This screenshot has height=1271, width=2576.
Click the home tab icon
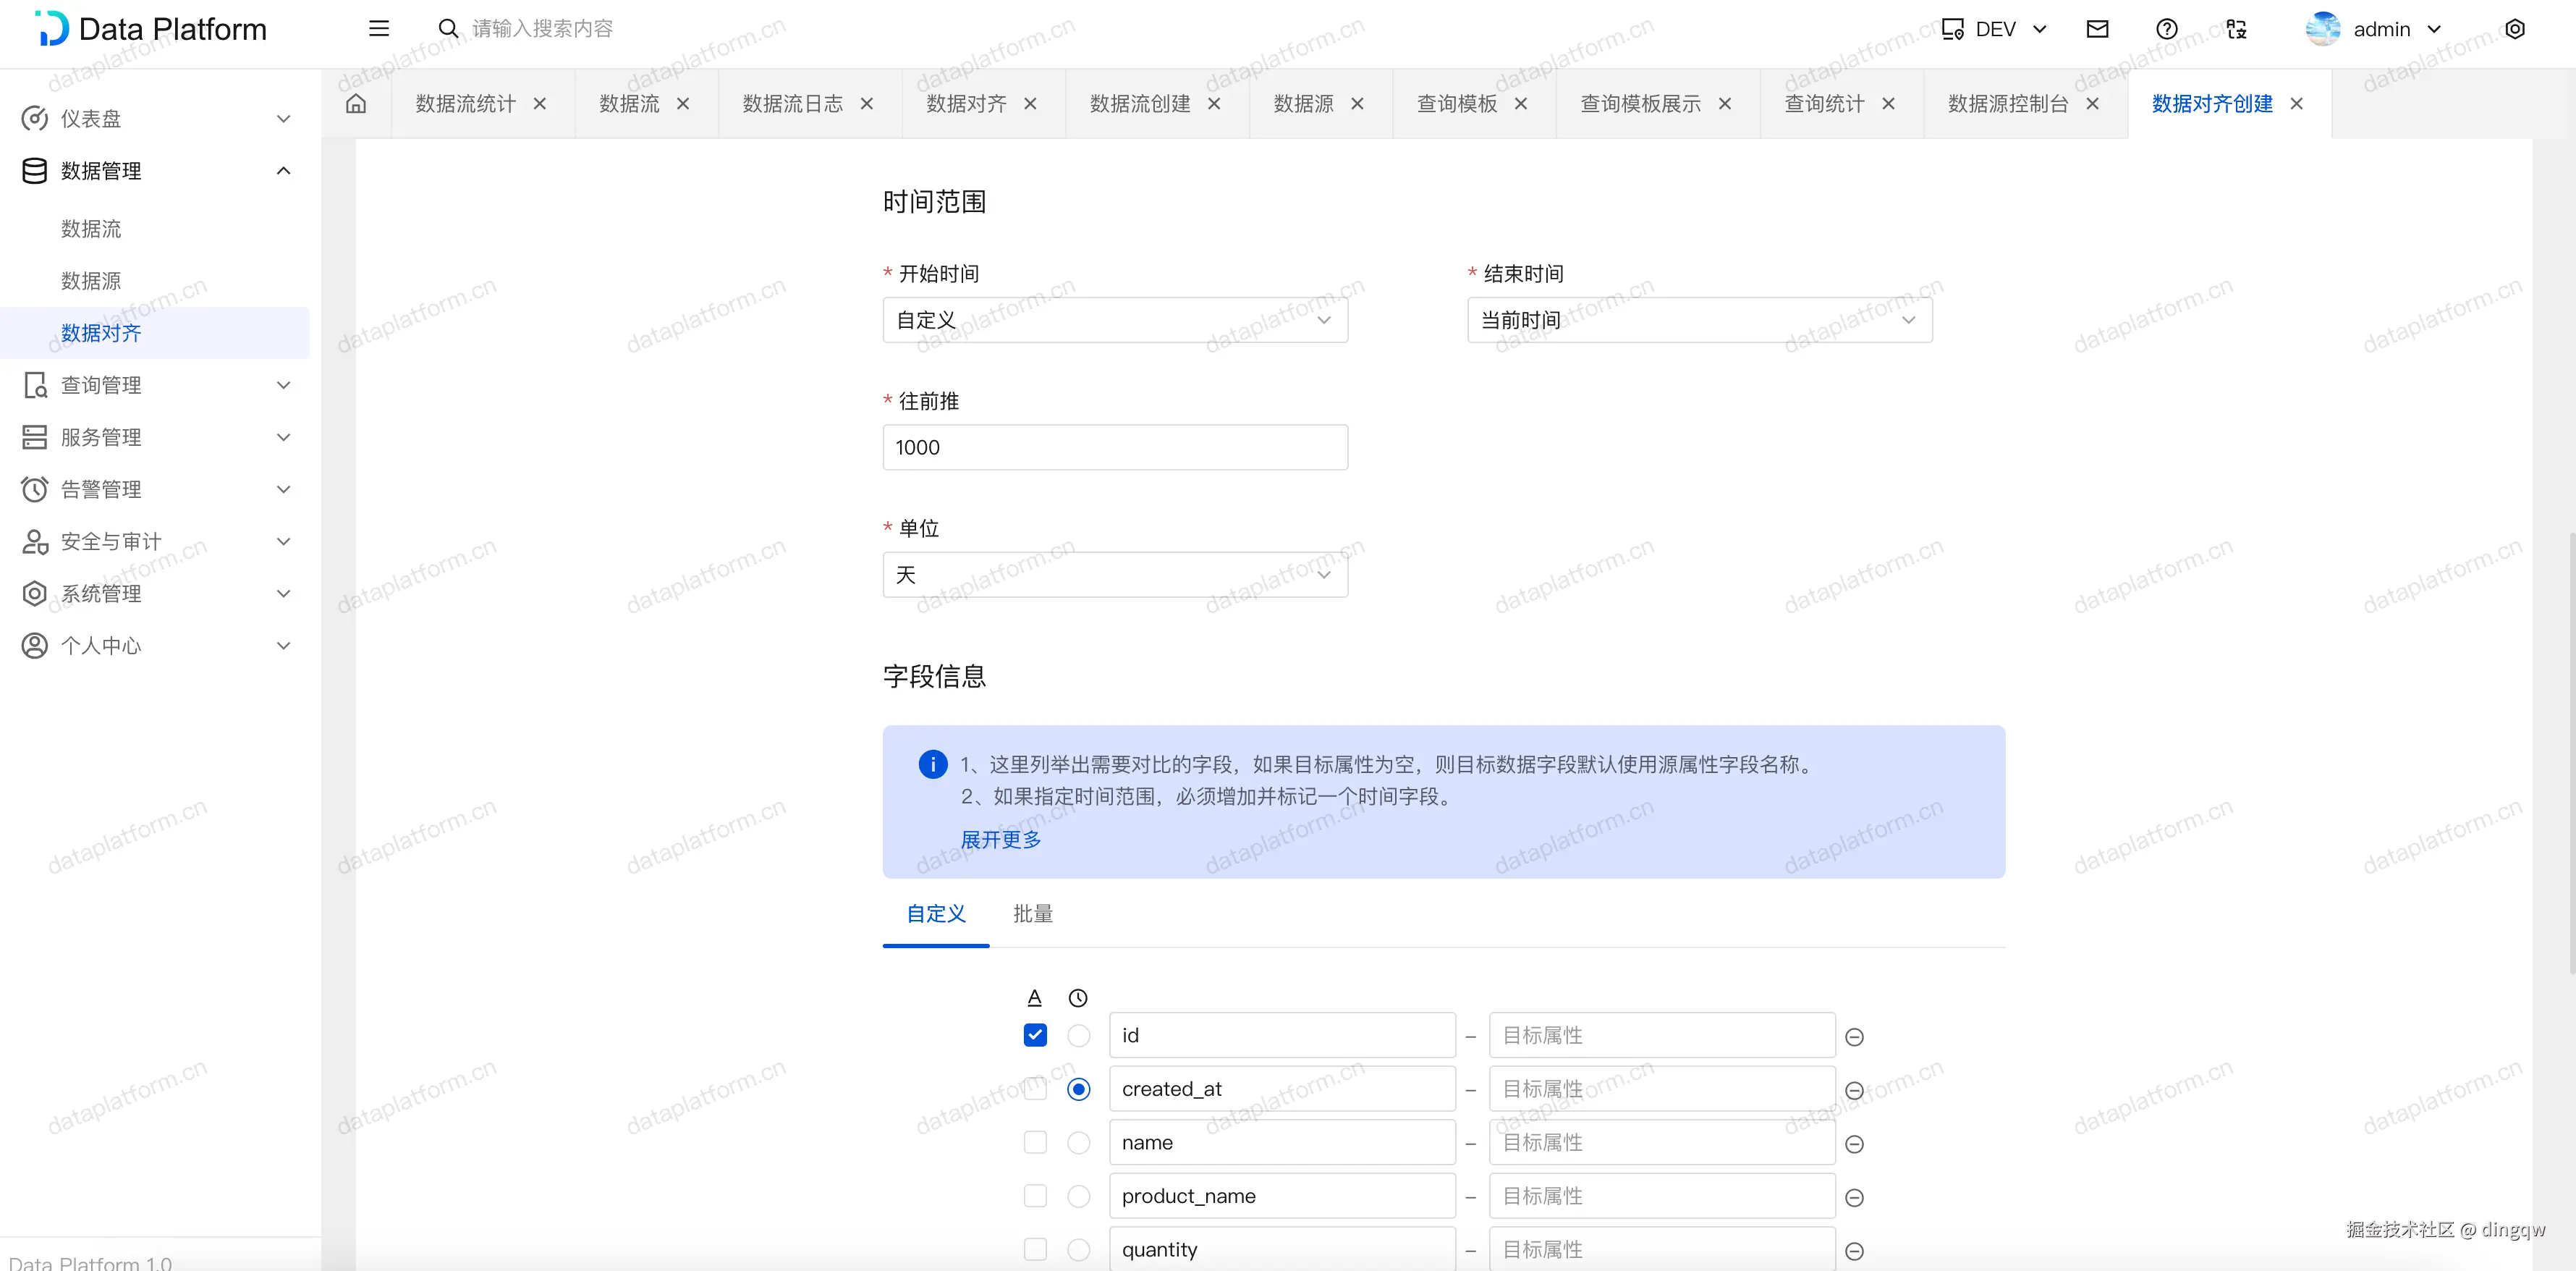pos(356,104)
